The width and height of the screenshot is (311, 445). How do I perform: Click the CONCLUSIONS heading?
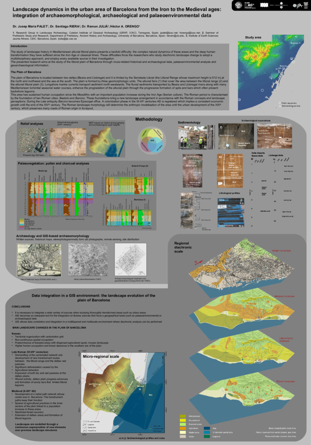coord(21,306)
